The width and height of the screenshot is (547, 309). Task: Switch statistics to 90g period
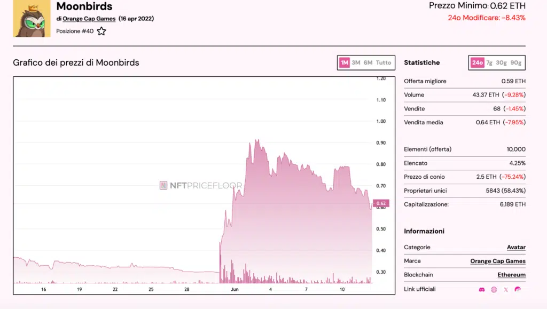515,62
